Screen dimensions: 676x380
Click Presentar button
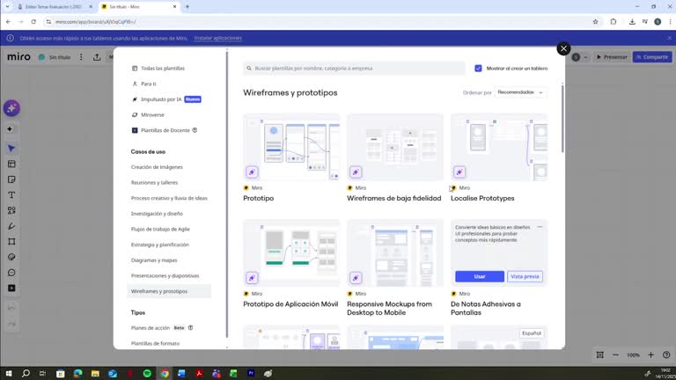(612, 57)
